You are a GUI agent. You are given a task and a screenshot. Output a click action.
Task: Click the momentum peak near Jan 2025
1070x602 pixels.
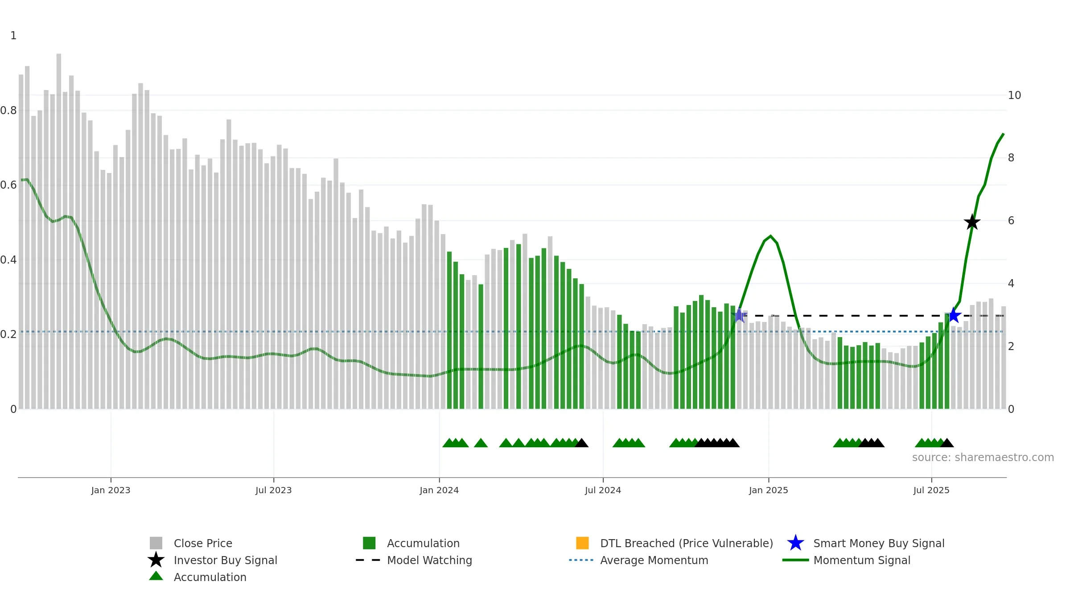click(x=770, y=236)
